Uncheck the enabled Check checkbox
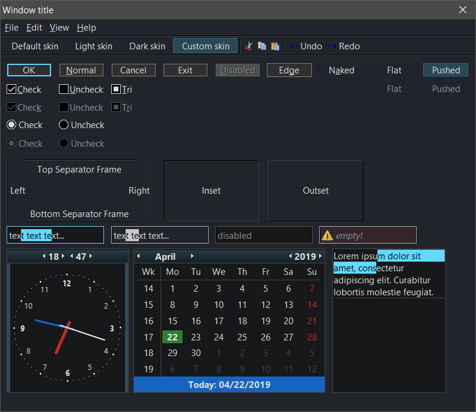 click(11, 90)
